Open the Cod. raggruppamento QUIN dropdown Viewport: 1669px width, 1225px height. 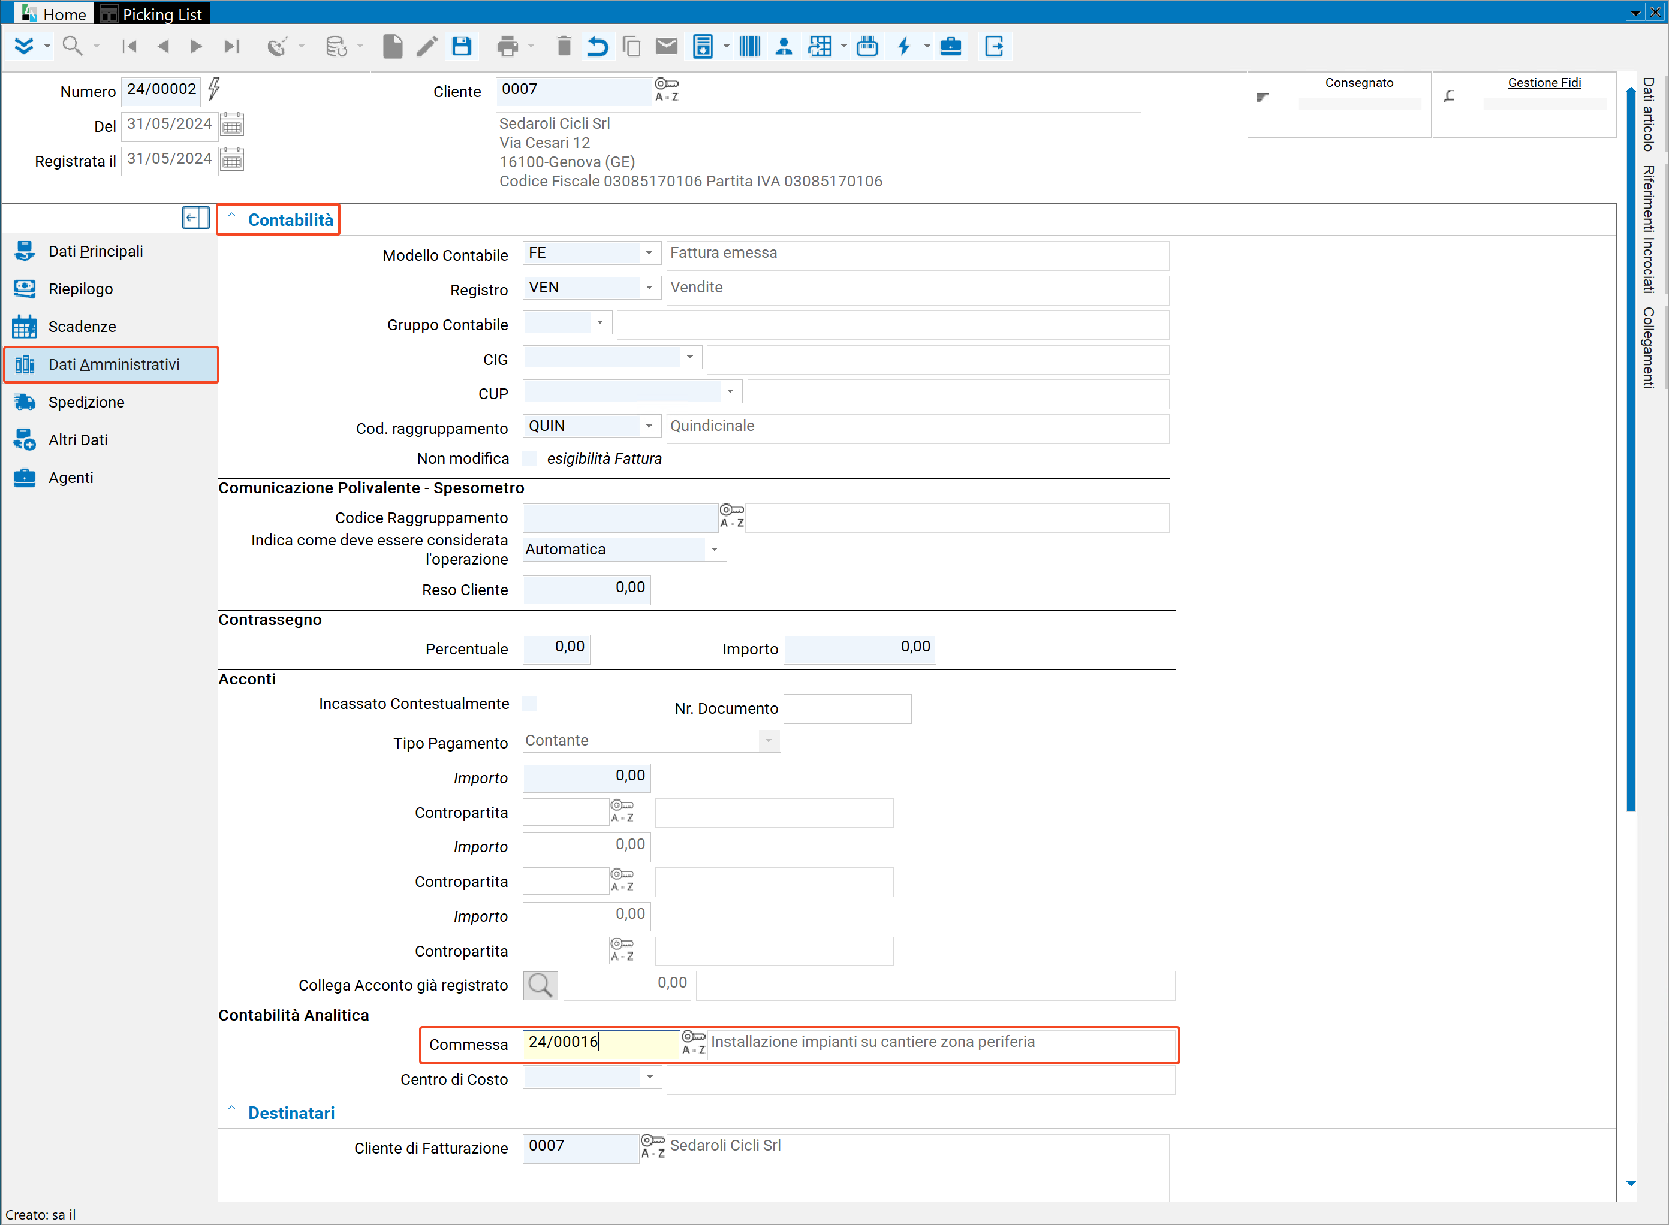(x=649, y=426)
